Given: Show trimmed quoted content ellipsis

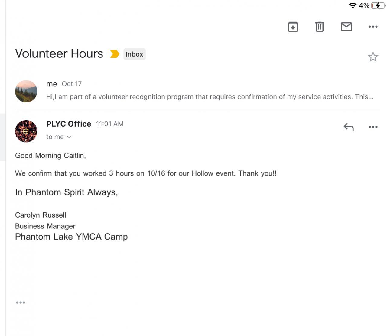Looking at the screenshot, I should pos(21,302).
